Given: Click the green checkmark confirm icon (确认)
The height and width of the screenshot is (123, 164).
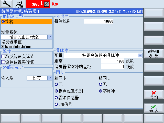Looking at the screenshot, I should tap(154, 106).
